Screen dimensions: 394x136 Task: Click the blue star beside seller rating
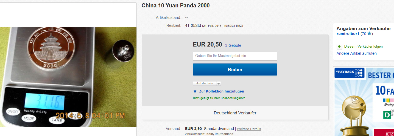[x=369, y=34]
